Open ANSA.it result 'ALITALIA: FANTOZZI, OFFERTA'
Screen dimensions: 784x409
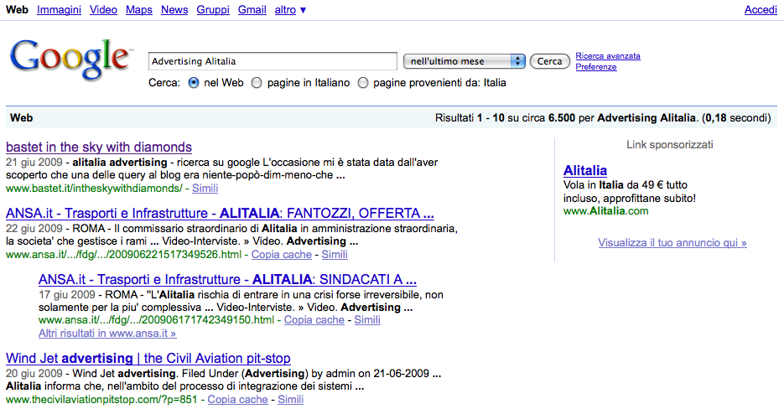point(220,214)
